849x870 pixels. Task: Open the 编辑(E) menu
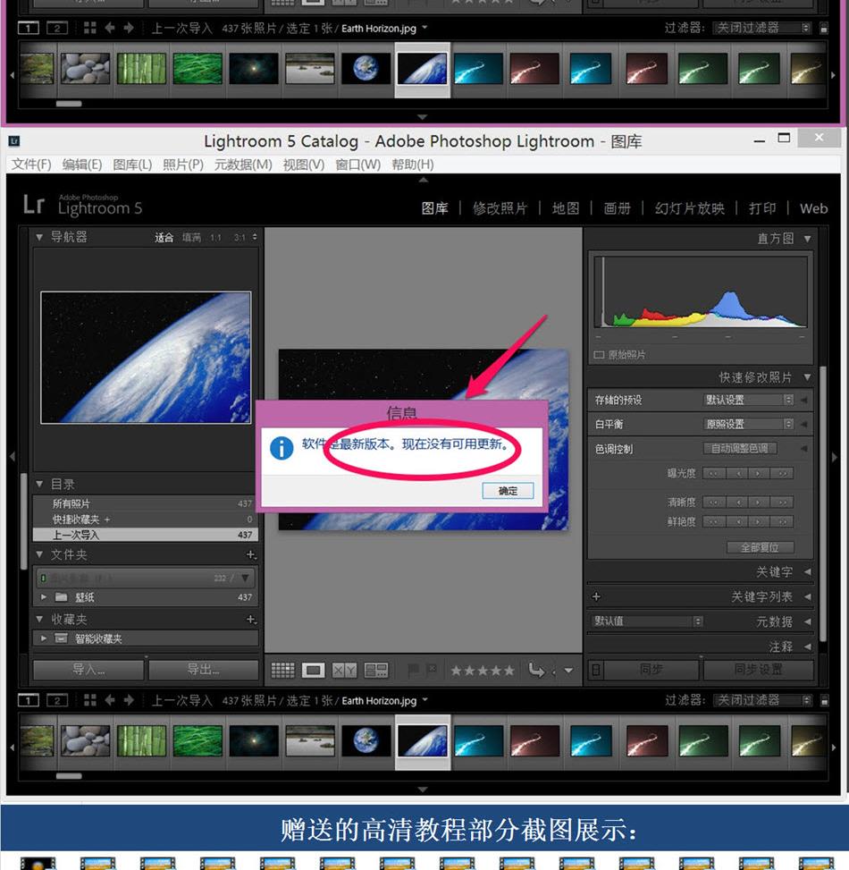(x=82, y=165)
